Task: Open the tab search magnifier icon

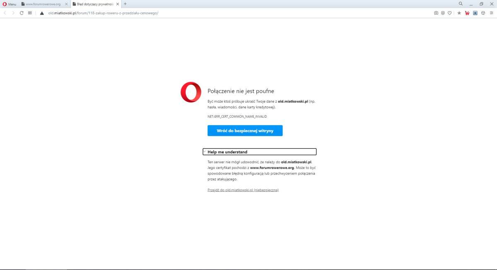Action: (461, 4)
